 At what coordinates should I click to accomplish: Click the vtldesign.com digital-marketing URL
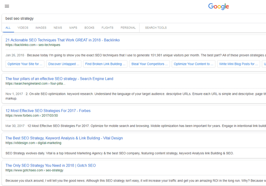34,143
